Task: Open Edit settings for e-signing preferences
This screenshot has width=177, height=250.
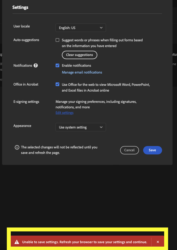Action: (x=64, y=113)
